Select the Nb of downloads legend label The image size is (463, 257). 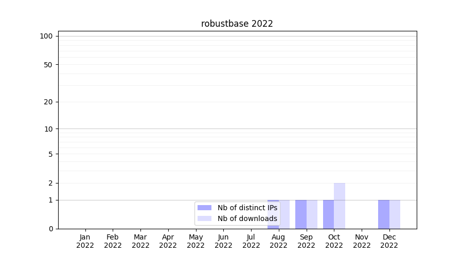(x=247, y=218)
